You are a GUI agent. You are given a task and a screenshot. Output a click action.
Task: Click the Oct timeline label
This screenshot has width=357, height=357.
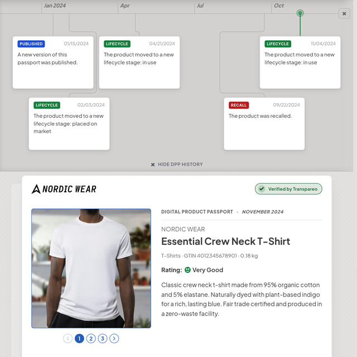pos(279,6)
